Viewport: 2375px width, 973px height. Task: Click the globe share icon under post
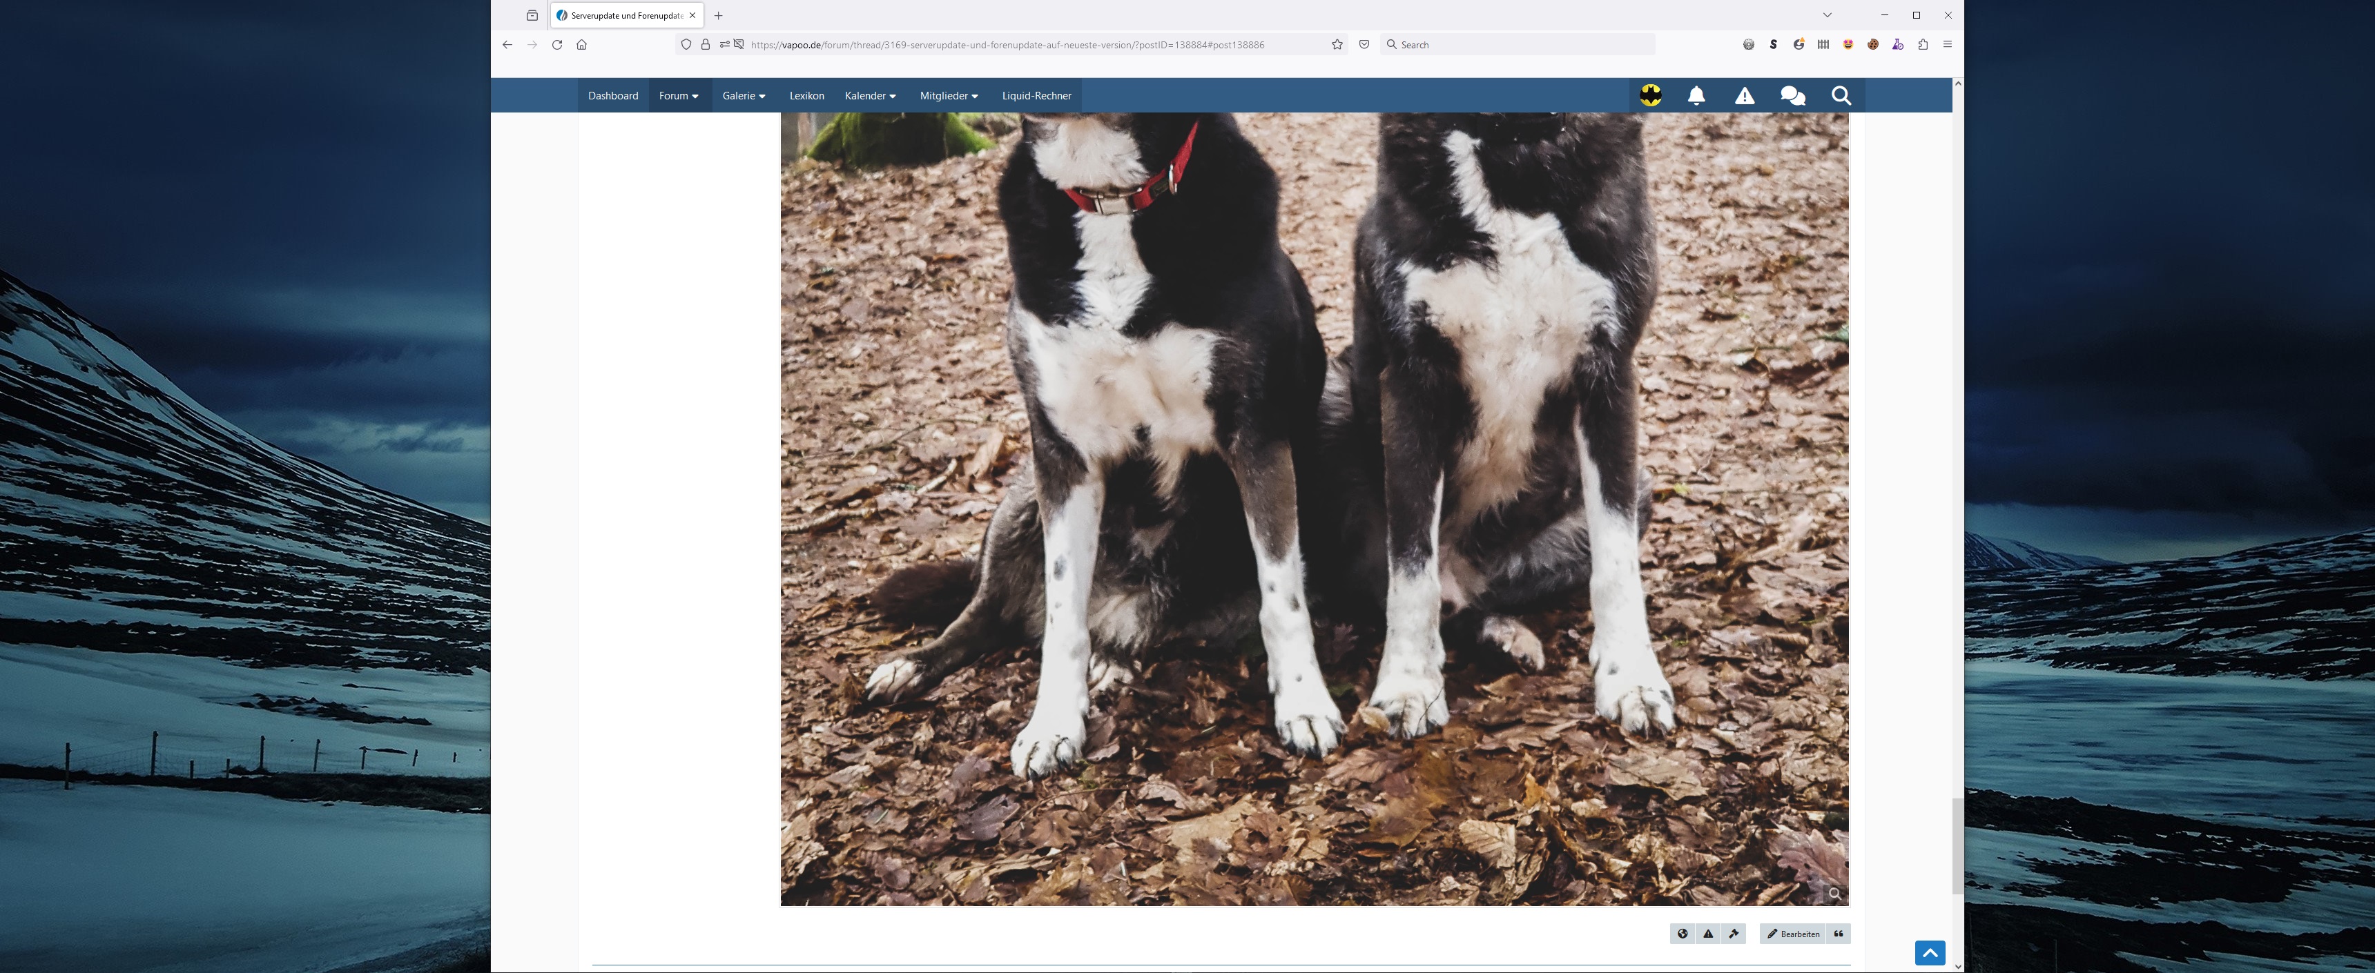pos(1683,934)
